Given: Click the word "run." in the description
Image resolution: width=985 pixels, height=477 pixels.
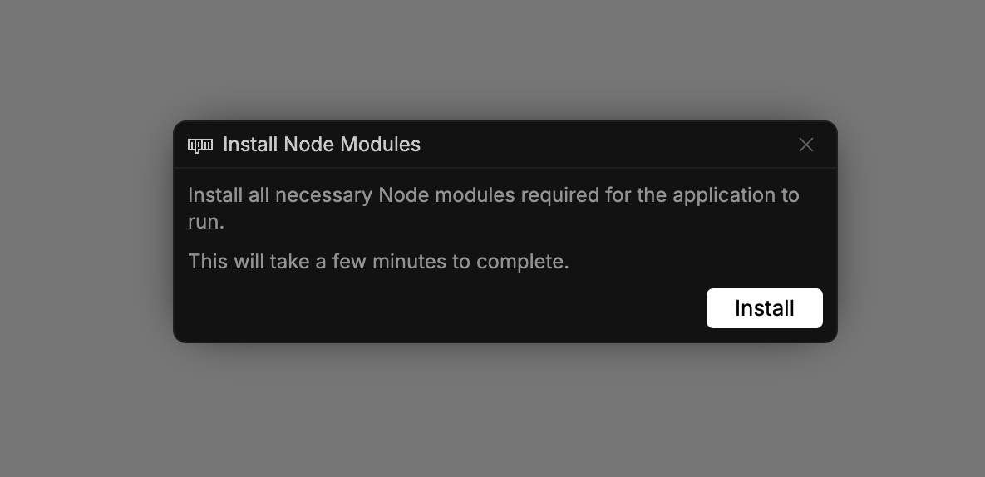Looking at the screenshot, I should pyautogui.click(x=206, y=222).
